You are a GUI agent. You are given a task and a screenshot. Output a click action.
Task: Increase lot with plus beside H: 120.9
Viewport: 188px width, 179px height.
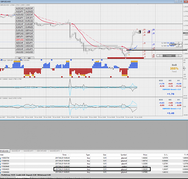tap(177, 43)
